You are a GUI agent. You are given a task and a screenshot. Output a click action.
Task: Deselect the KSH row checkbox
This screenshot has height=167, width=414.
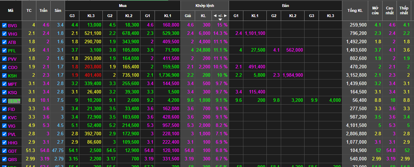tap(4, 76)
